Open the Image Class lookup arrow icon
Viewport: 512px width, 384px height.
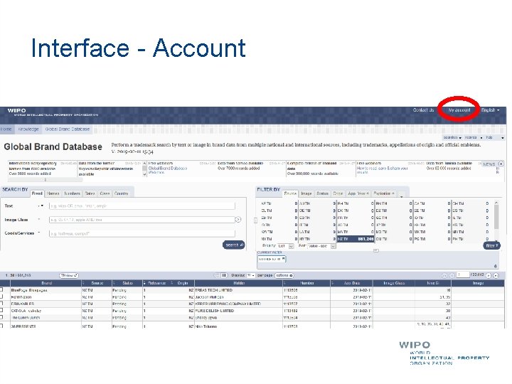click(238, 220)
